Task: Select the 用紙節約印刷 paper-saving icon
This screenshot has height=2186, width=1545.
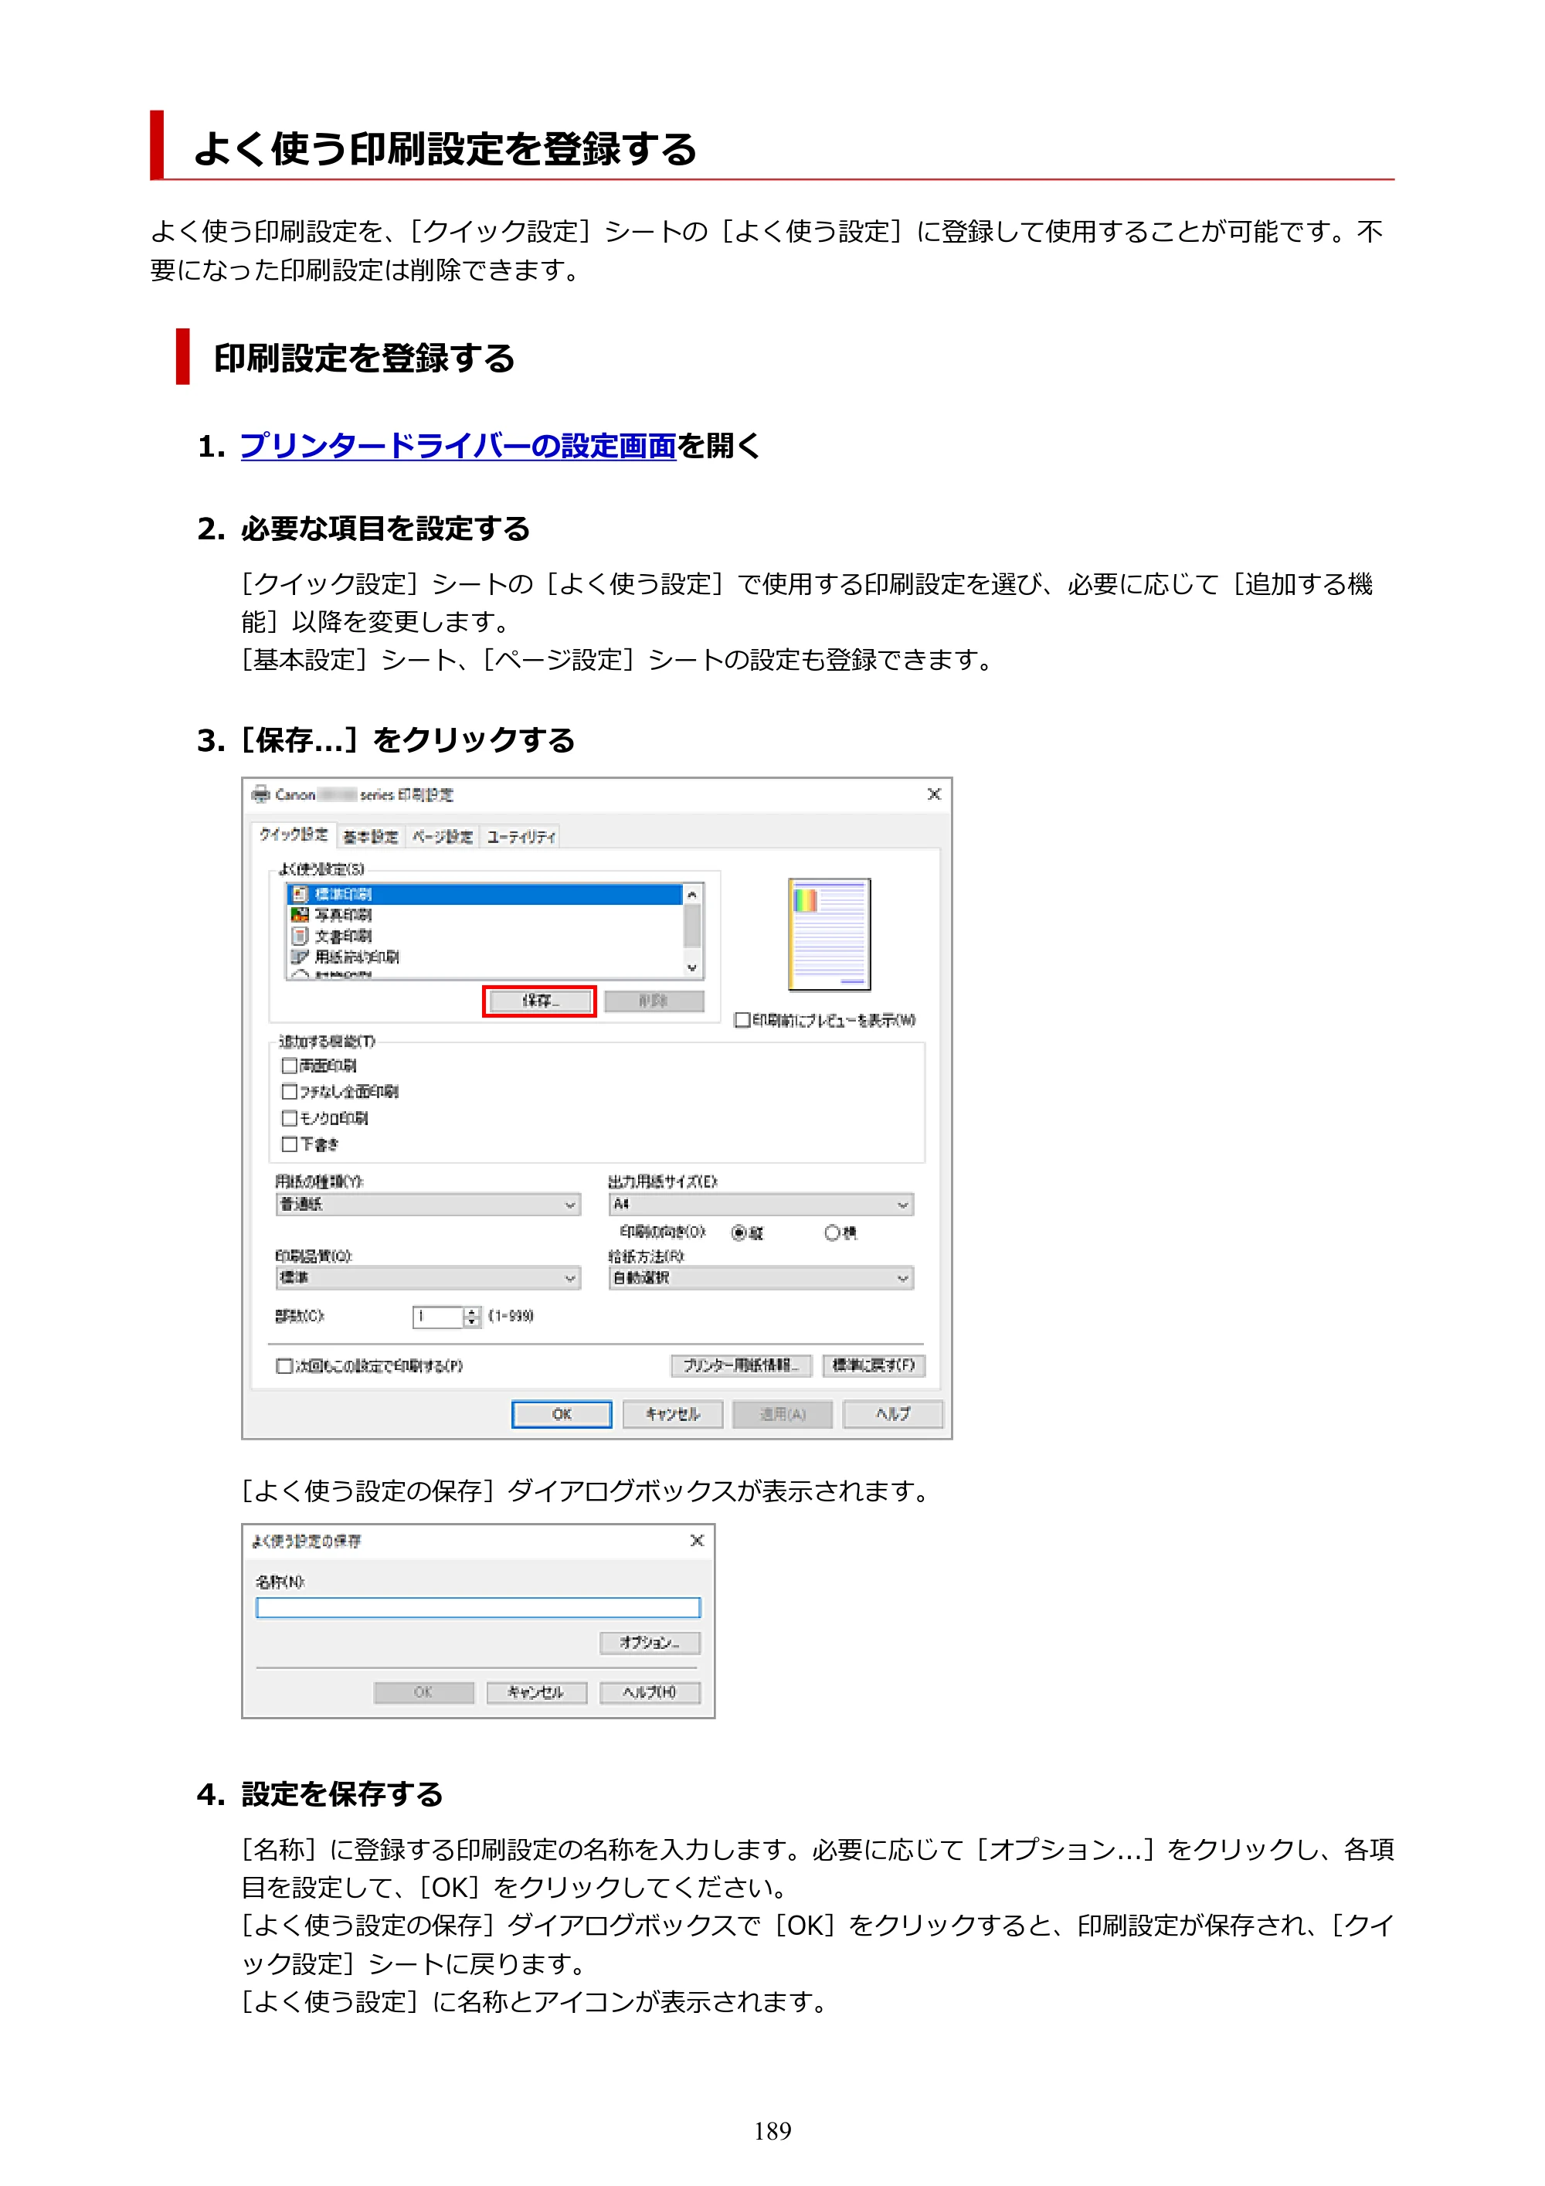Action: point(300,957)
